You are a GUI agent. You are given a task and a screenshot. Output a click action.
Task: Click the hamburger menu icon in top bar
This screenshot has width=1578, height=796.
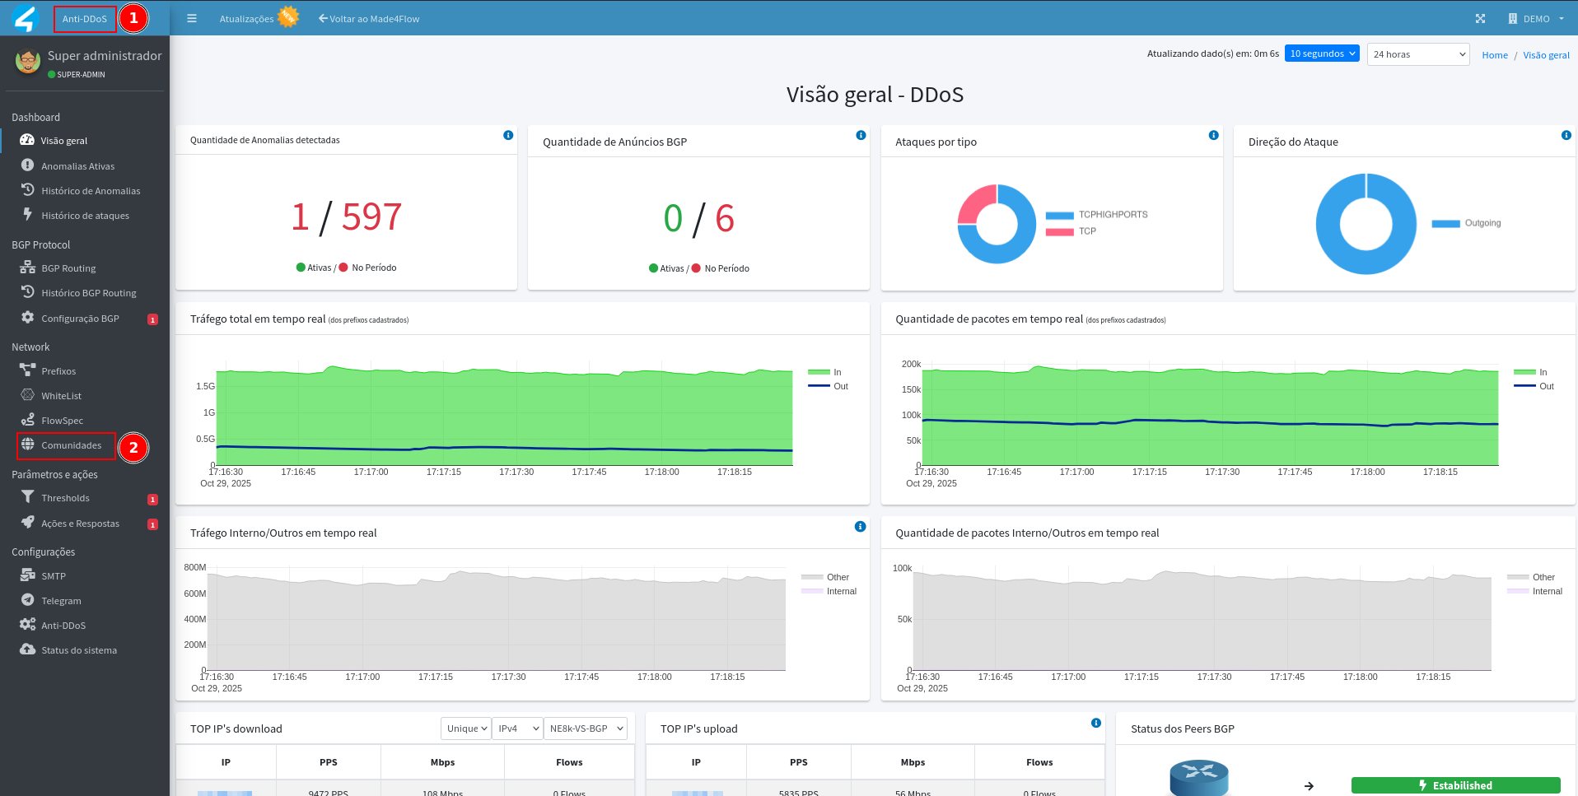[192, 18]
